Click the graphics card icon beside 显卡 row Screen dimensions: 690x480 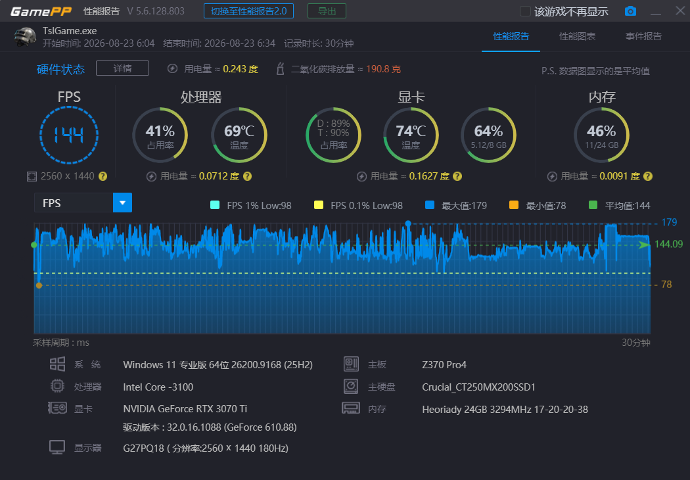coord(57,408)
